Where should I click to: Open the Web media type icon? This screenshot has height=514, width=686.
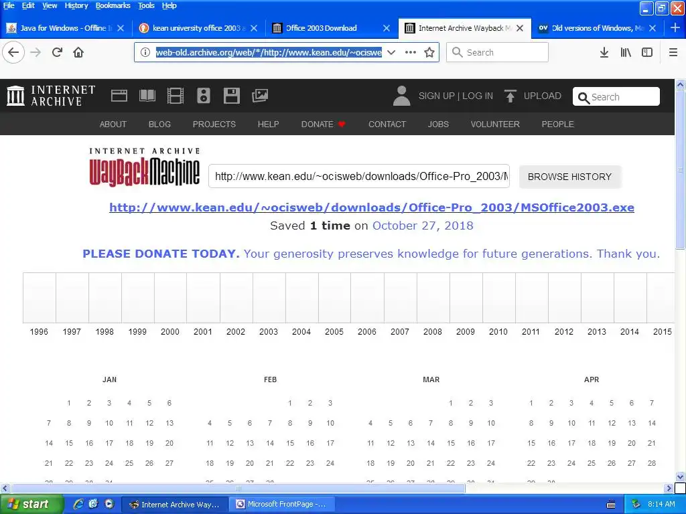pos(119,96)
